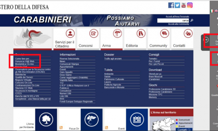Open the Twitter social icon

177,5
